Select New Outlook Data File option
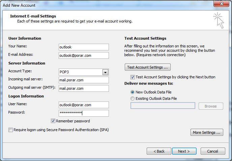This screenshot has width=232, height=161. click(132, 92)
